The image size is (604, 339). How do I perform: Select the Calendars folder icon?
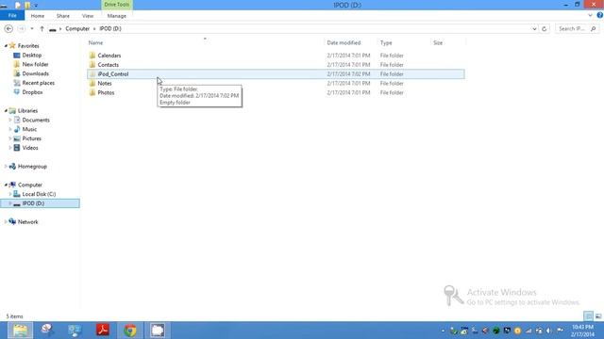[92, 56]
